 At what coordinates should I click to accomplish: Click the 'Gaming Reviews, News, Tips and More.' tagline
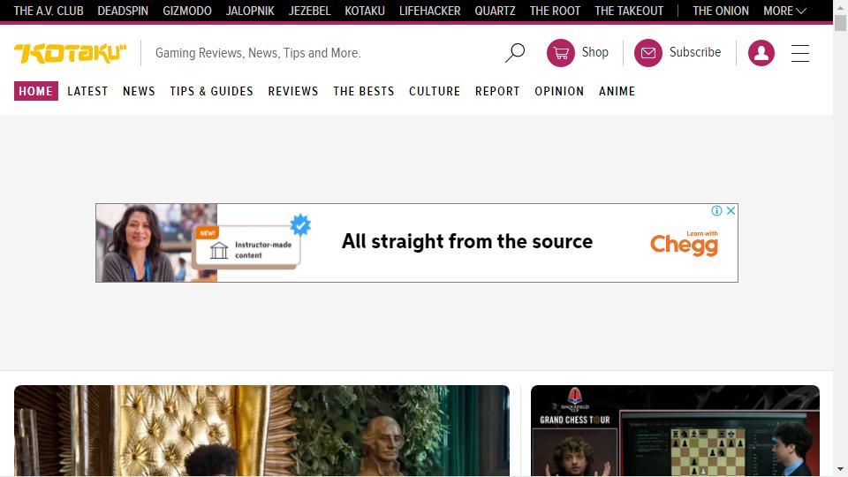pos(258,53)
